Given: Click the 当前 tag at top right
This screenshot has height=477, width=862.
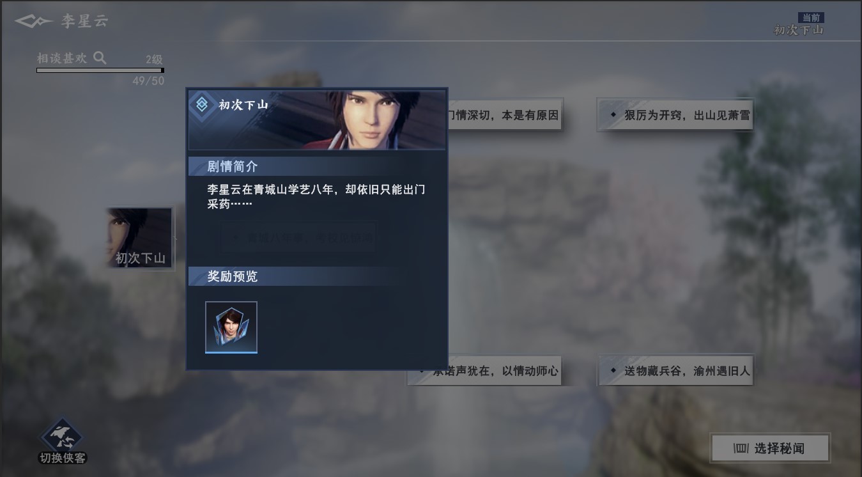Looking at the screenshot, I should (810, 18).
